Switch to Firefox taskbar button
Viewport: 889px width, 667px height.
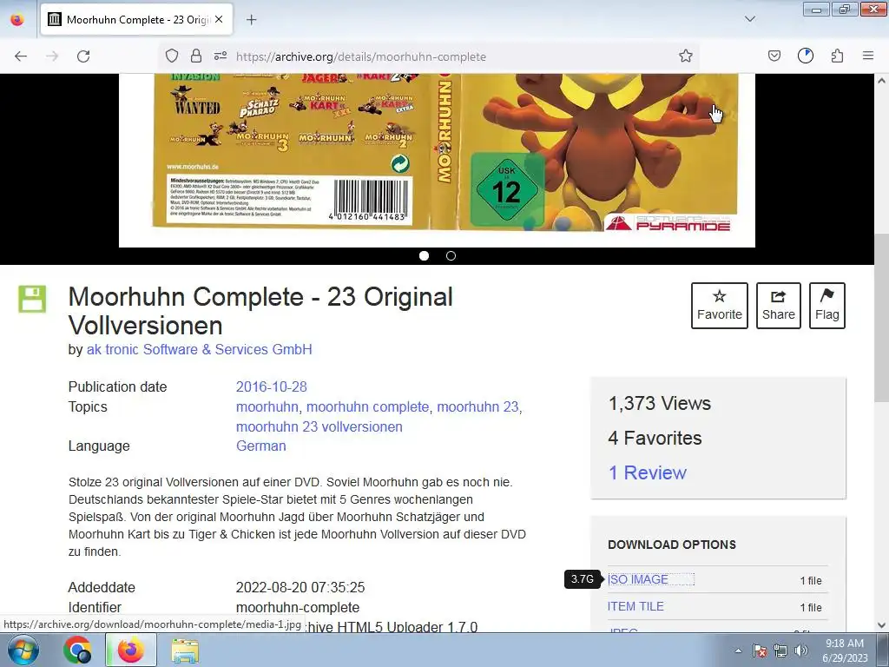point(131,650)
